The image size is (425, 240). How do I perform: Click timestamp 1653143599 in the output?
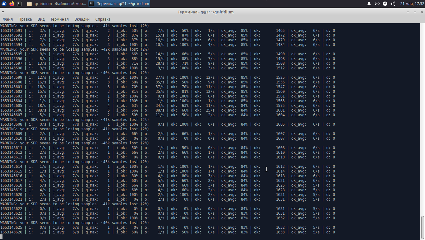click(x=11, y=77)
